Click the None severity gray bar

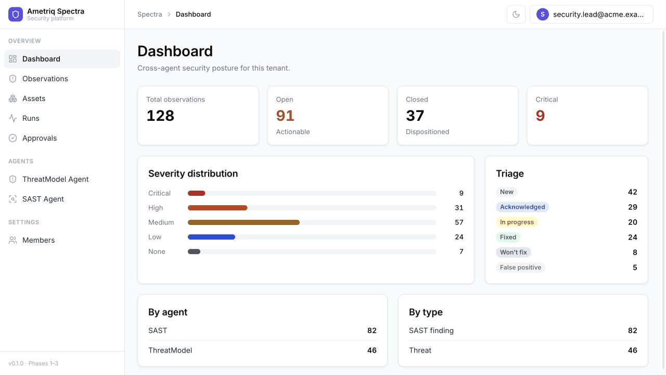coord(194,252)
